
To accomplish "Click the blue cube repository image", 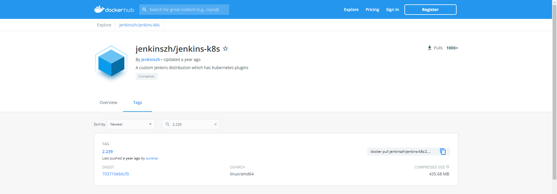I will (111, 63).
